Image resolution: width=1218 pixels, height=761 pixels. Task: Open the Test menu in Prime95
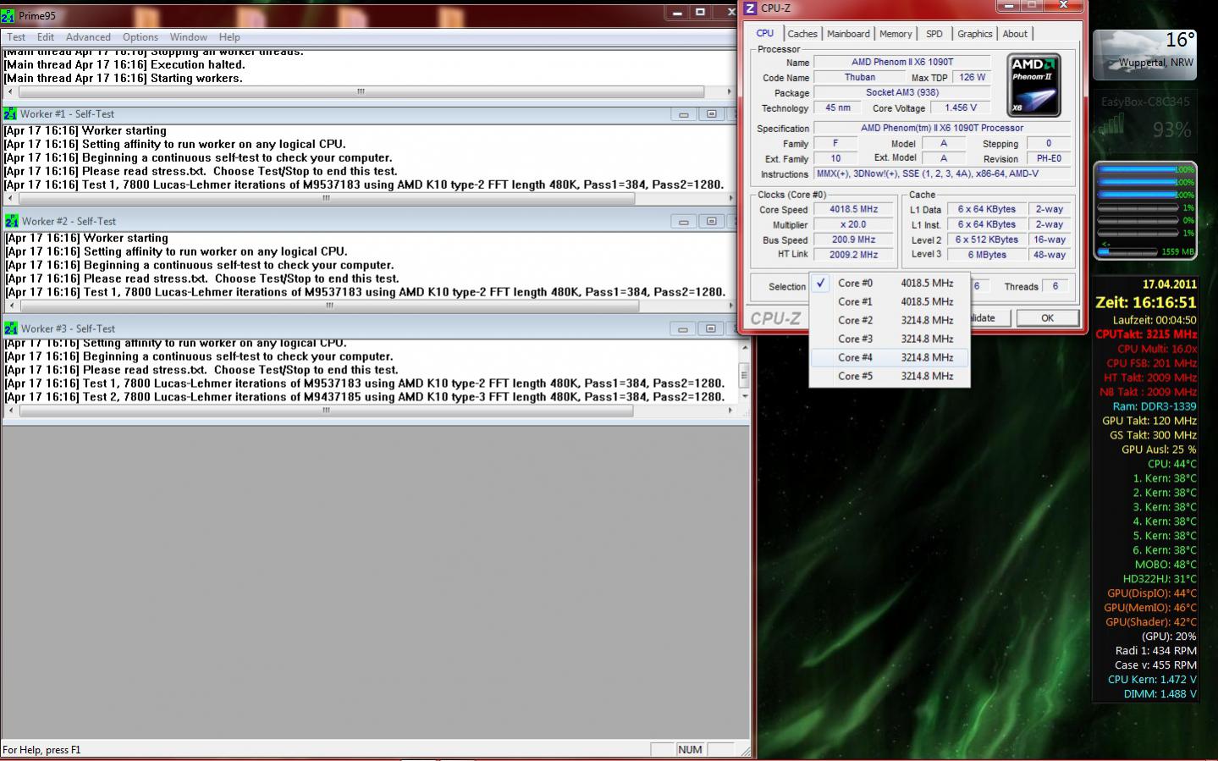[16, 37]
